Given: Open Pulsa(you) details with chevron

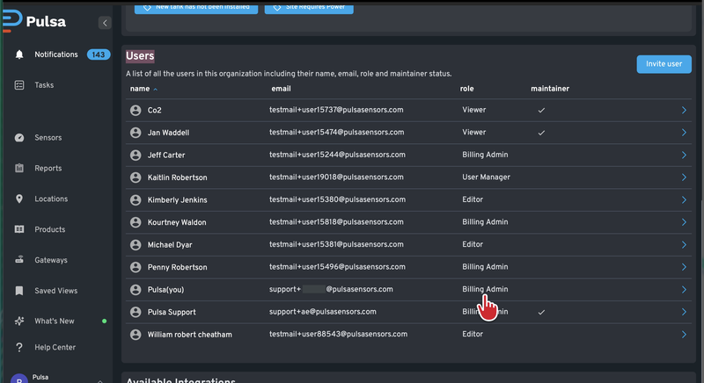Looking at the screenshot, I should coord(684,289).
